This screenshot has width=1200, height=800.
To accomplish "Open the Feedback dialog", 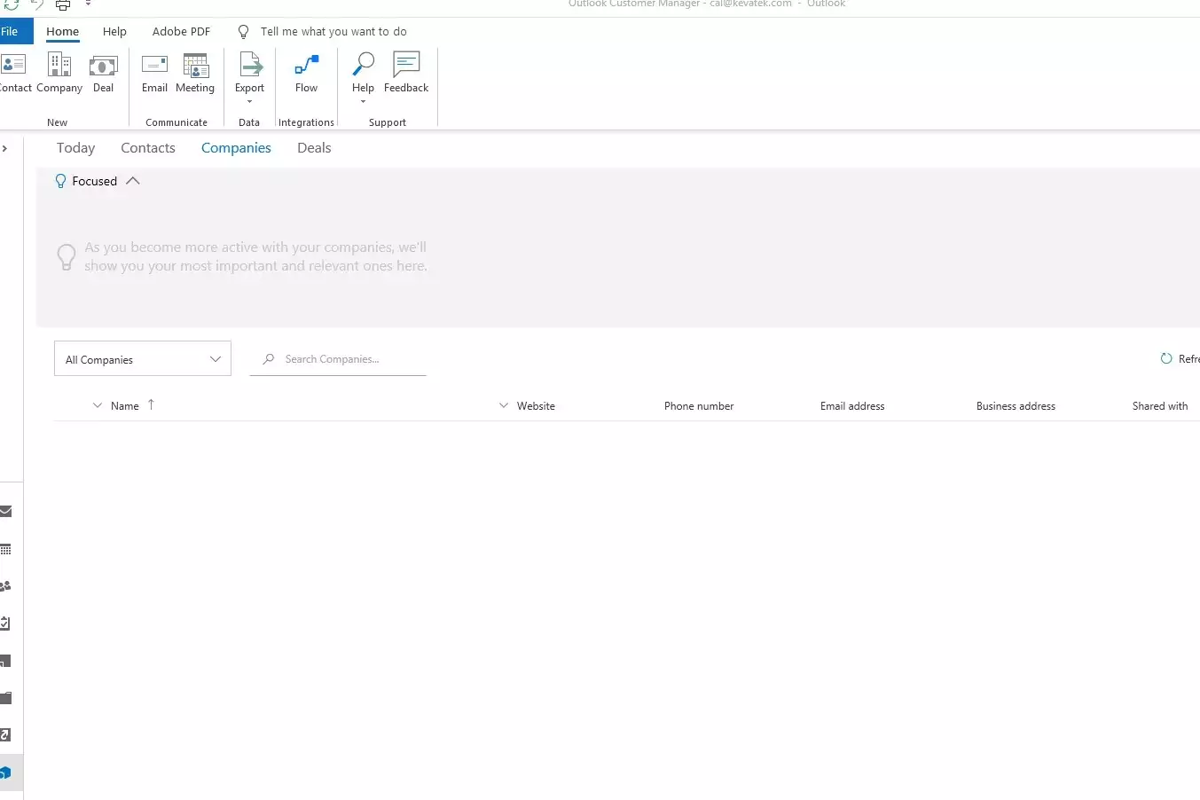I will click(x=406, y=73).
